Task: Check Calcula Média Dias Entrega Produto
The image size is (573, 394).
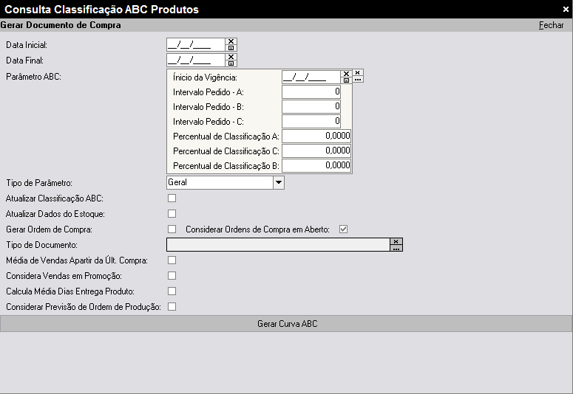Action: 172,291
